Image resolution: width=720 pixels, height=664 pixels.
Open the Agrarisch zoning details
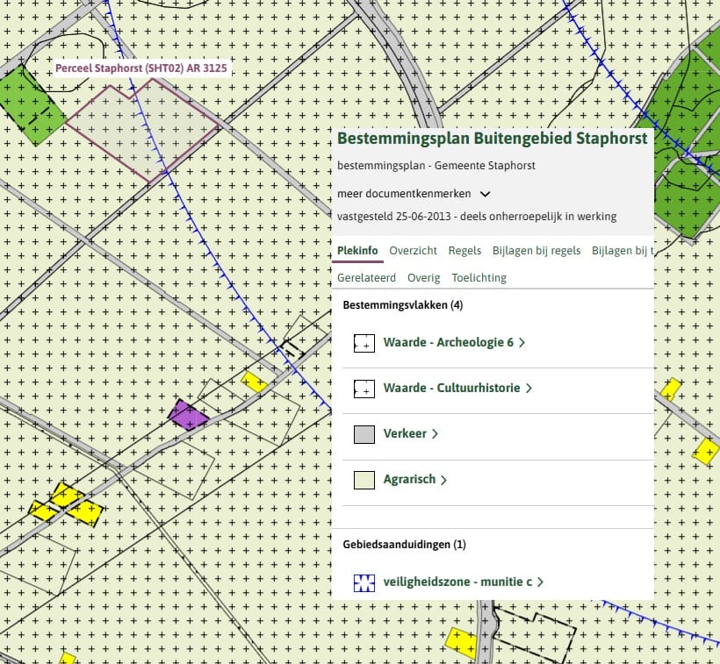(x=414, y=480)
